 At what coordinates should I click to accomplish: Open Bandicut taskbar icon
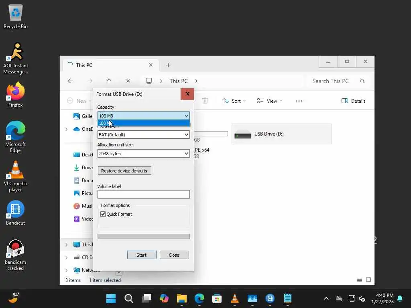click(270, 298)
